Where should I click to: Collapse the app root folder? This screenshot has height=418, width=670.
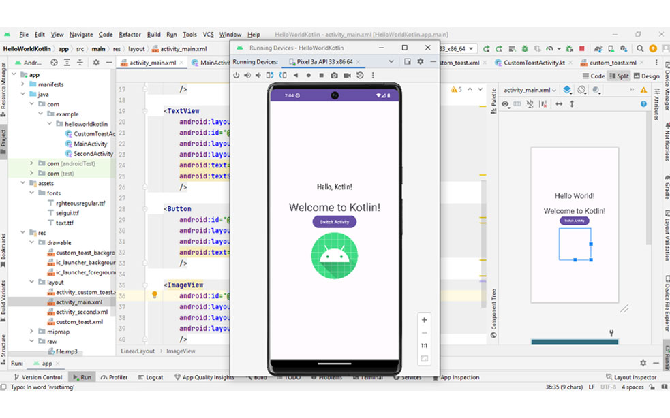tap(14, 74)
